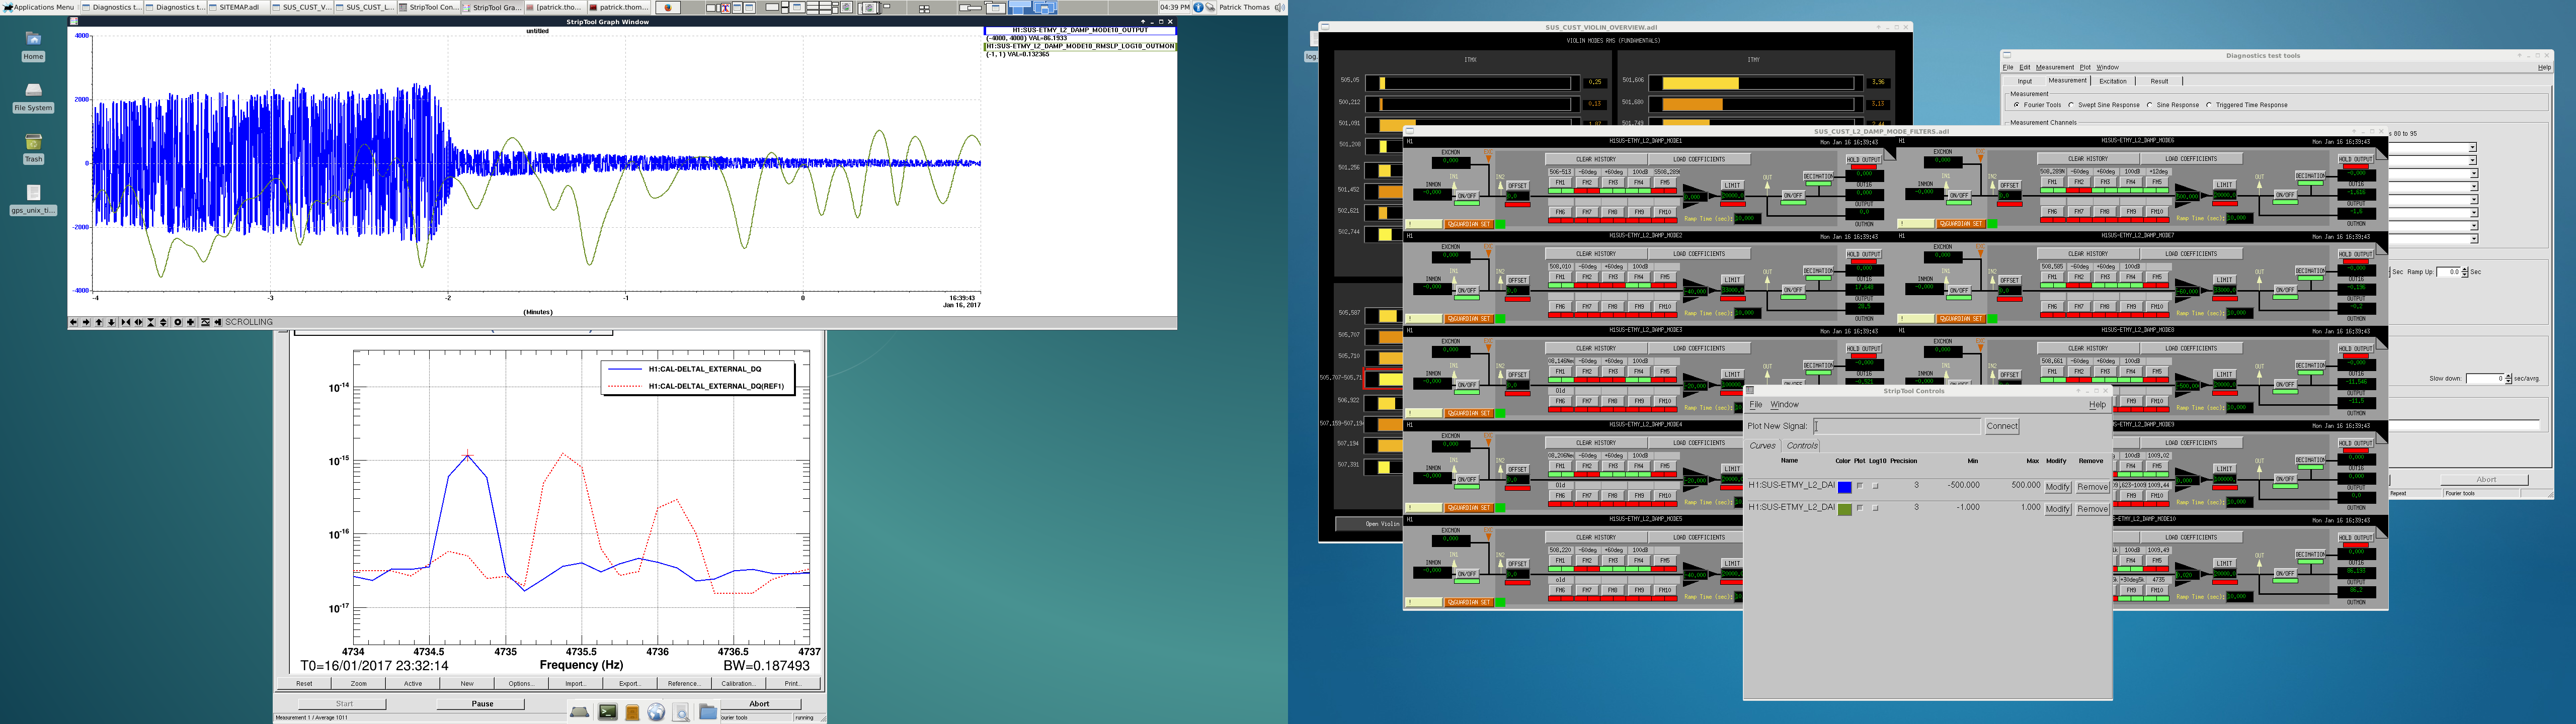Launch Firefox from the top panel
The height and width of the screenshot is (724, 2576).
click(667, 7)
